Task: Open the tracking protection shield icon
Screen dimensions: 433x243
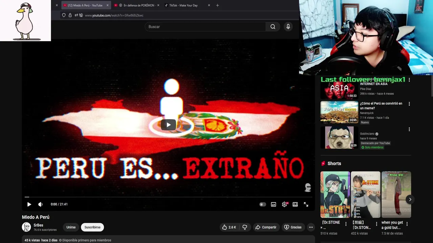Action: (x=64, y=15)
